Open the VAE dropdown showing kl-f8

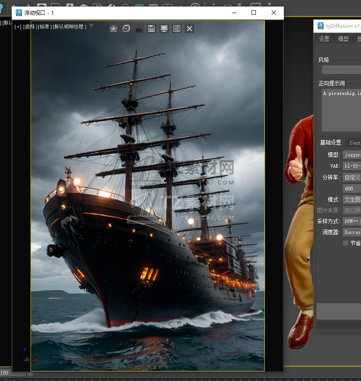(x=352, y=166)
